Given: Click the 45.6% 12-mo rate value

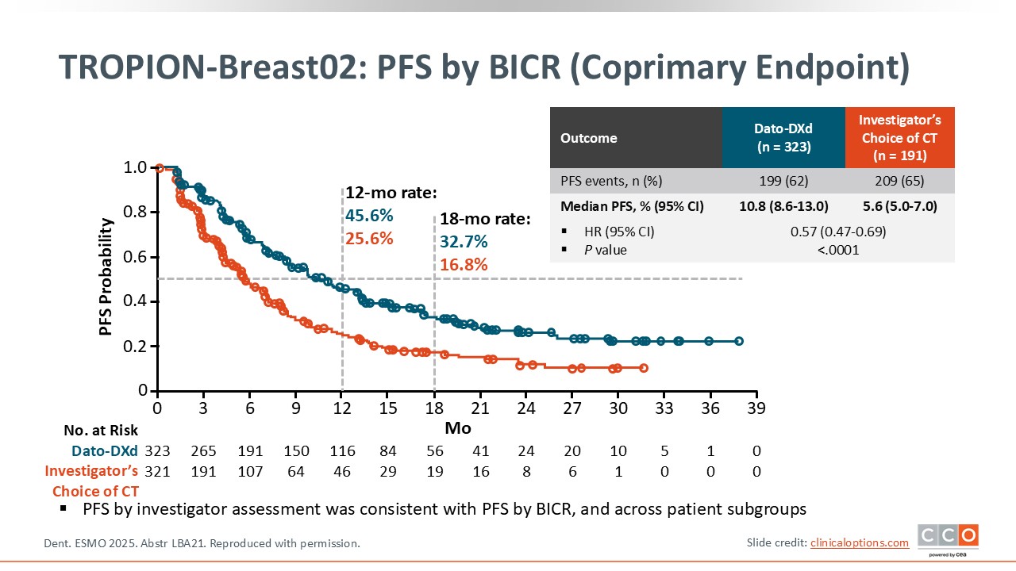Looking at the screenshot, I should pyautogui.click(x=369, y=216).
